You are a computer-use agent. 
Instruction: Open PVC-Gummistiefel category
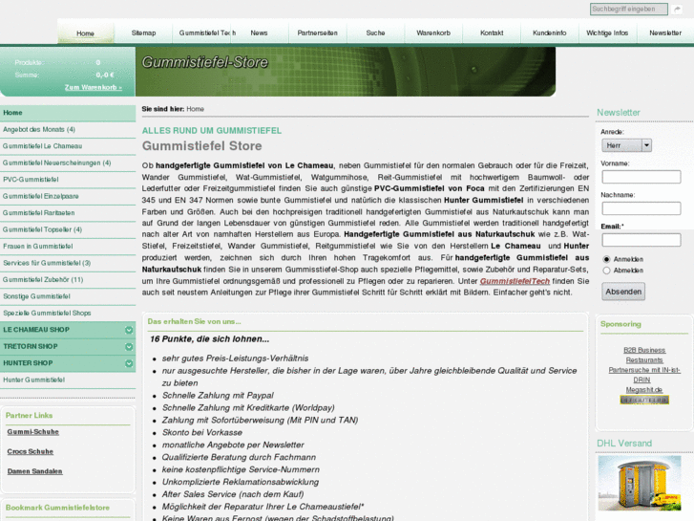(68, 180)
